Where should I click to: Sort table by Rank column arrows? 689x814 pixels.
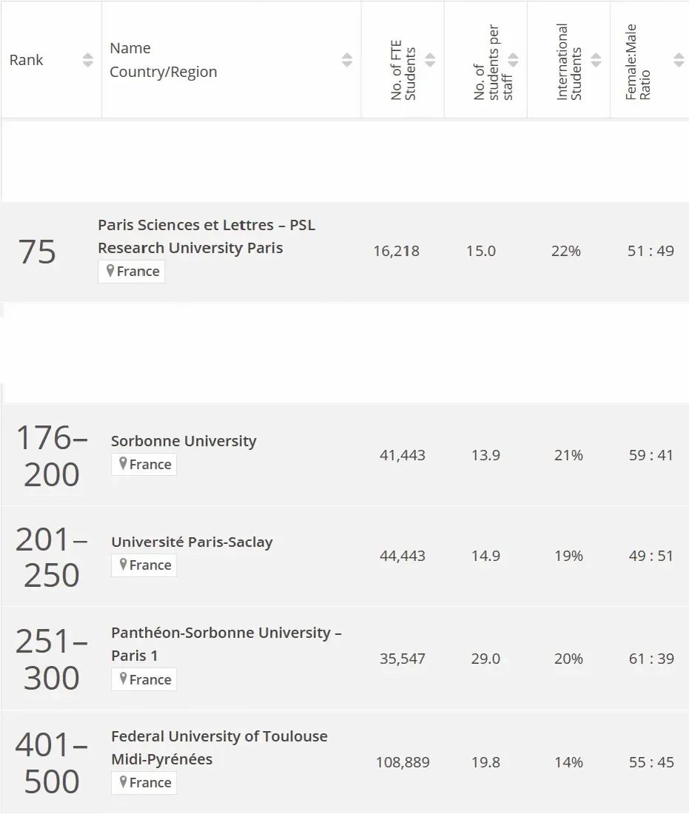pos(88,60)
